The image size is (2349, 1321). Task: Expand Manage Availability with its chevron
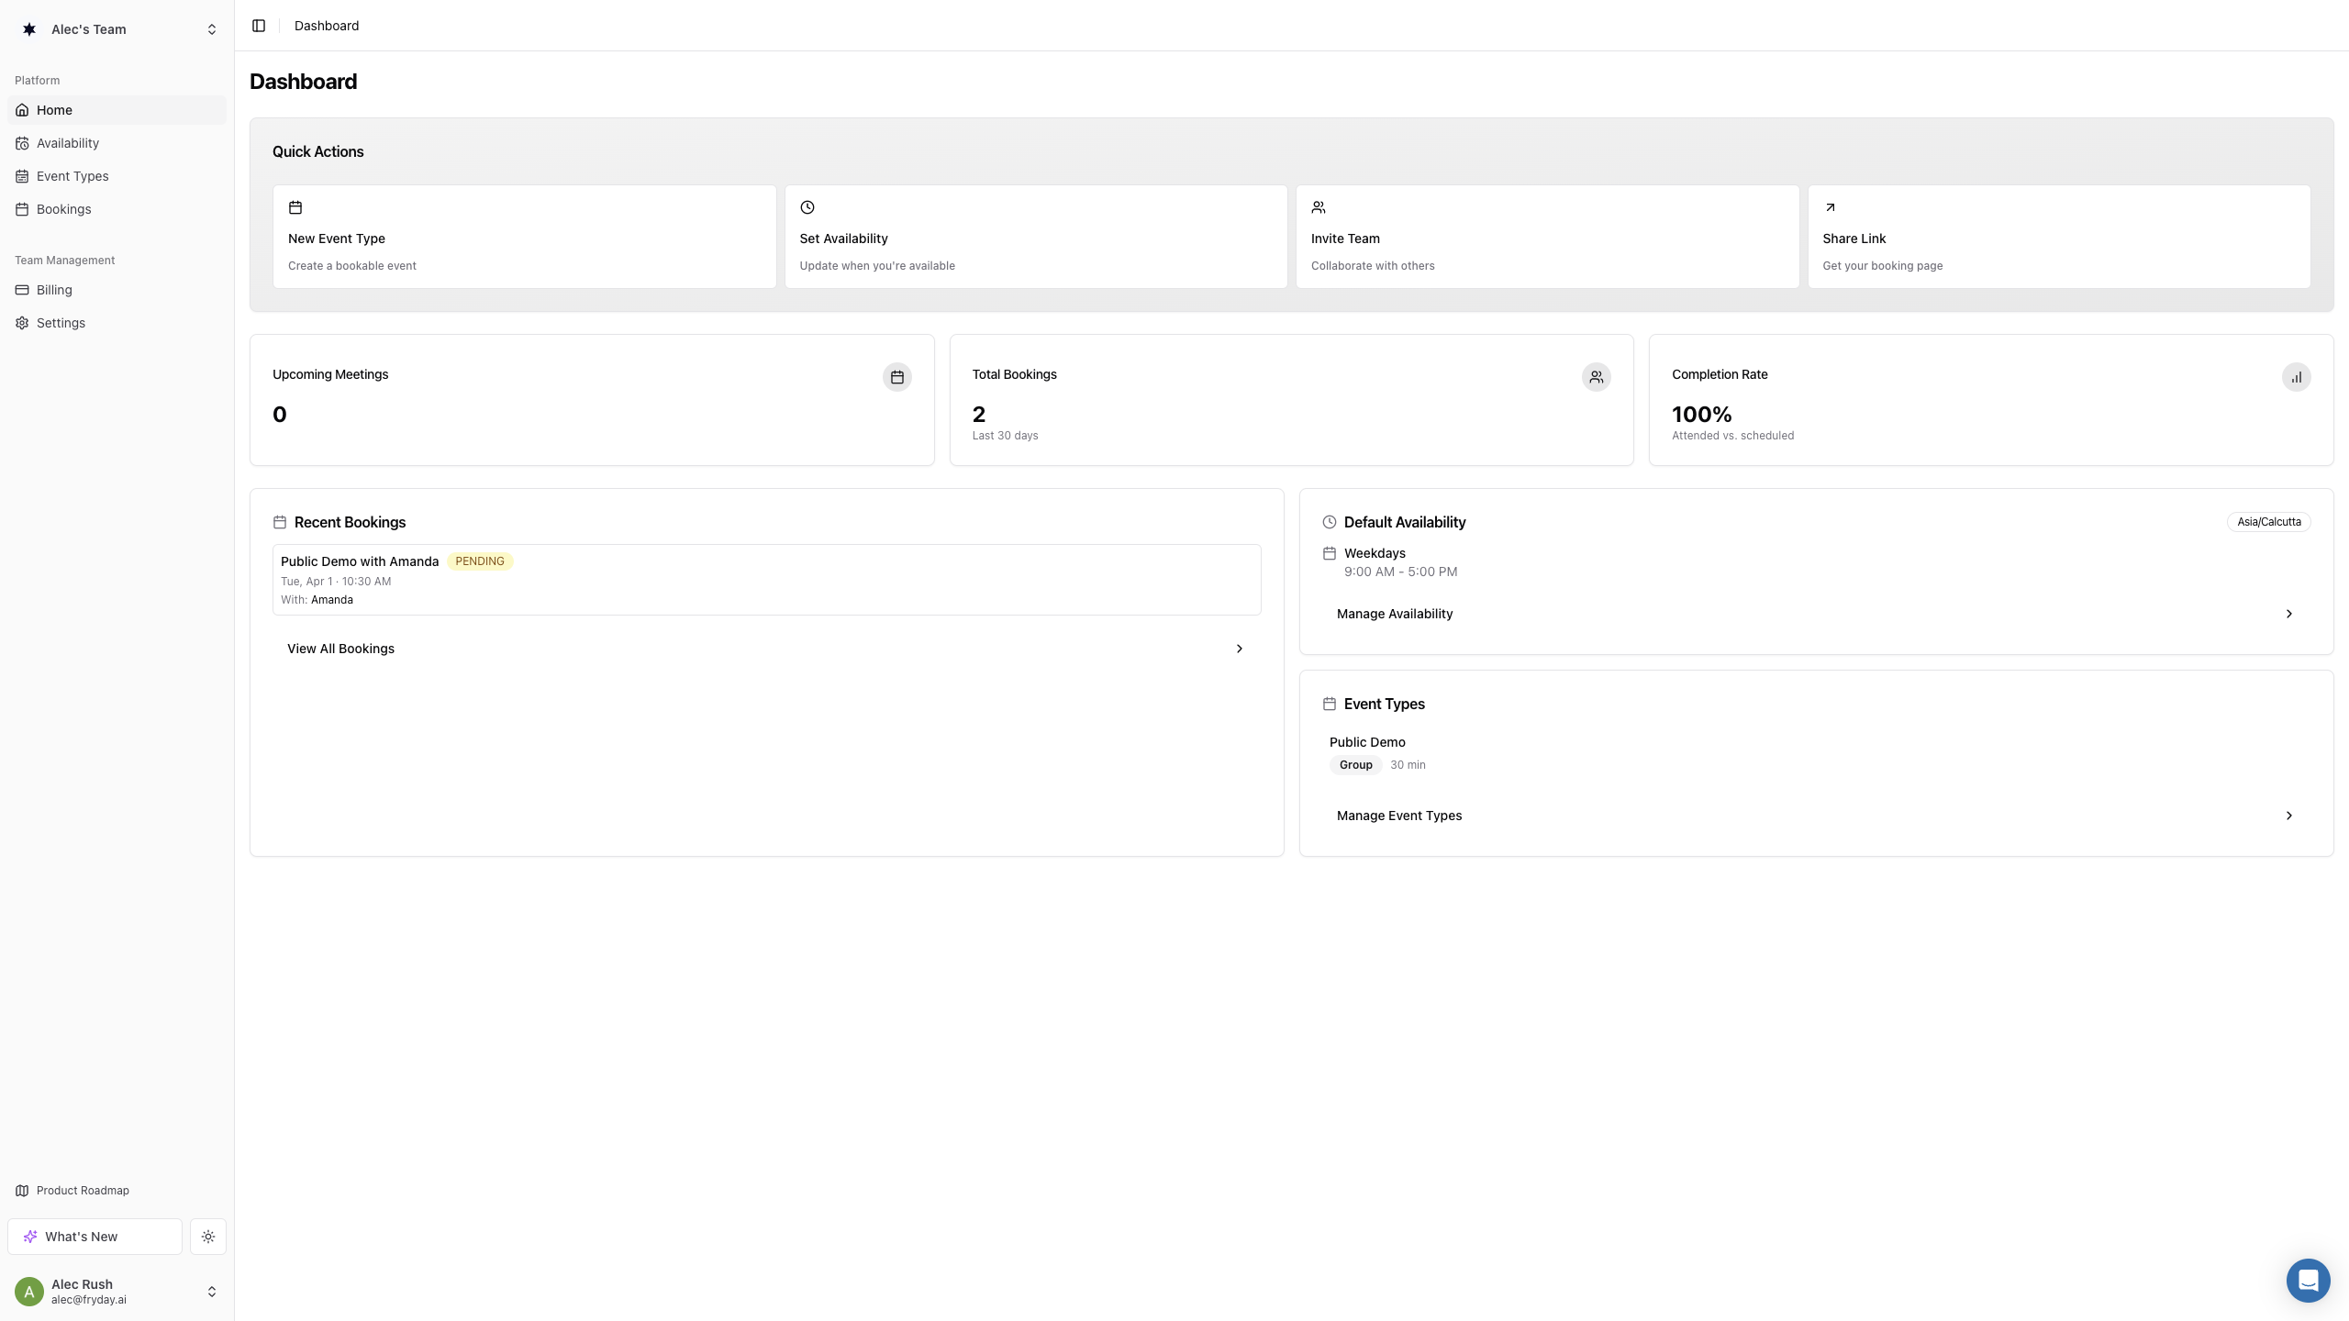2289,614
